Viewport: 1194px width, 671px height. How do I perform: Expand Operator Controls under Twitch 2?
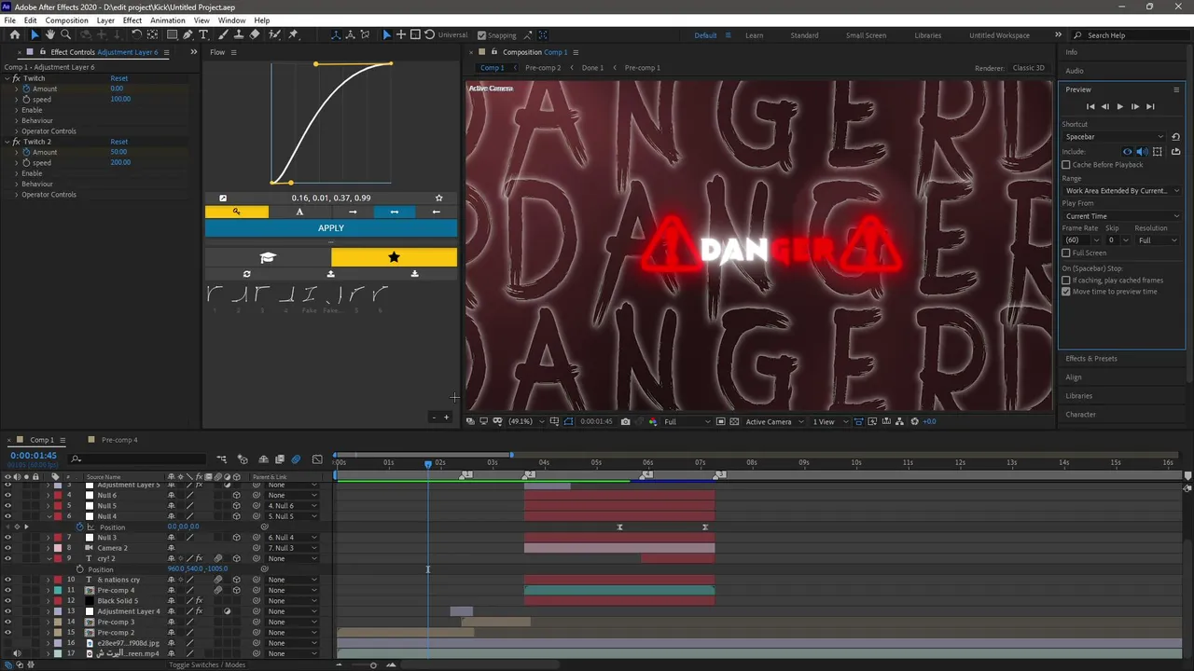click(x=16, y=195)
